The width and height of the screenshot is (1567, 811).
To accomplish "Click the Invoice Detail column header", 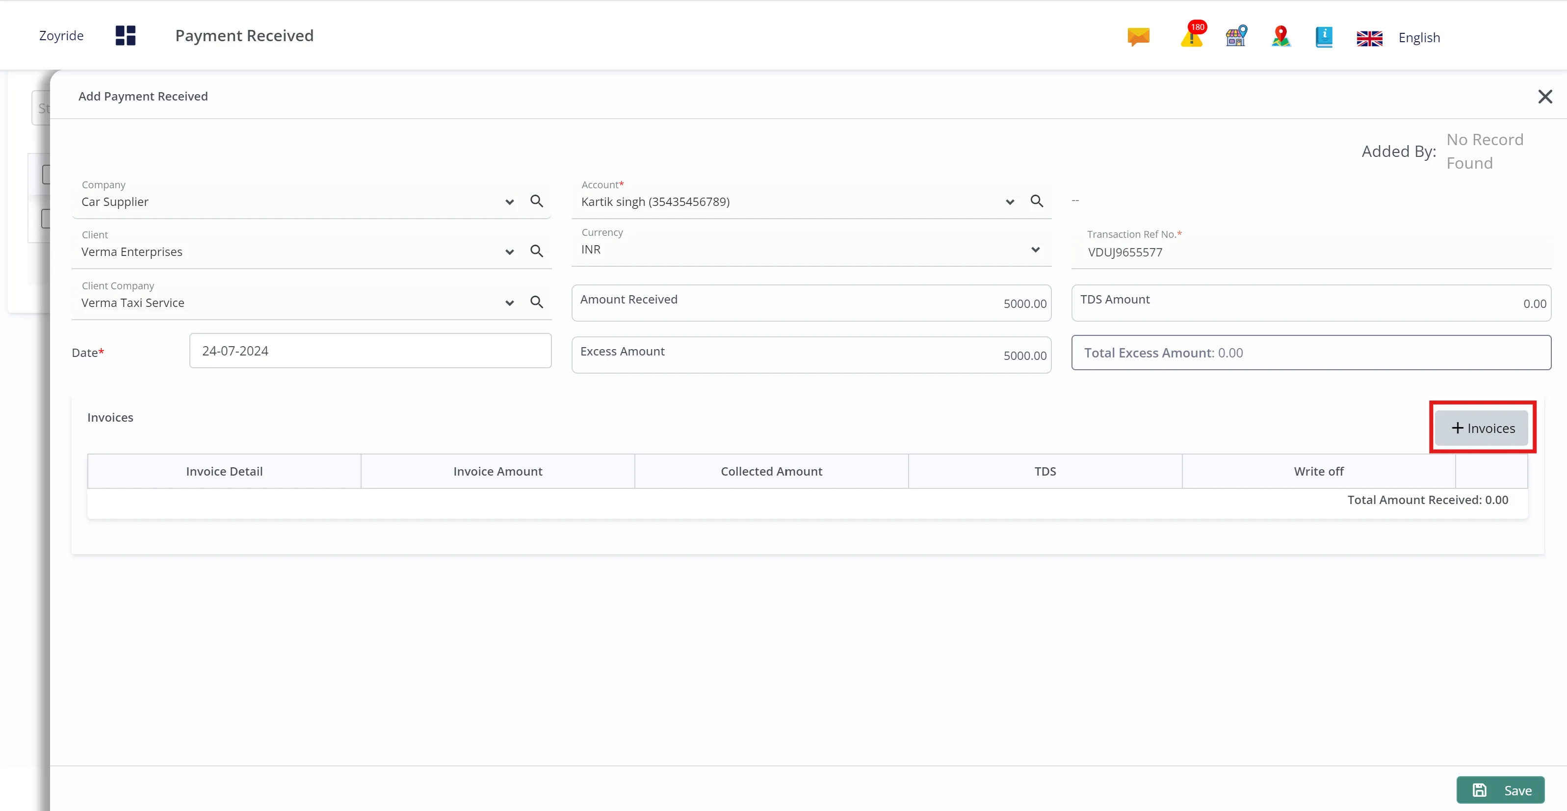I will (225, 471).
